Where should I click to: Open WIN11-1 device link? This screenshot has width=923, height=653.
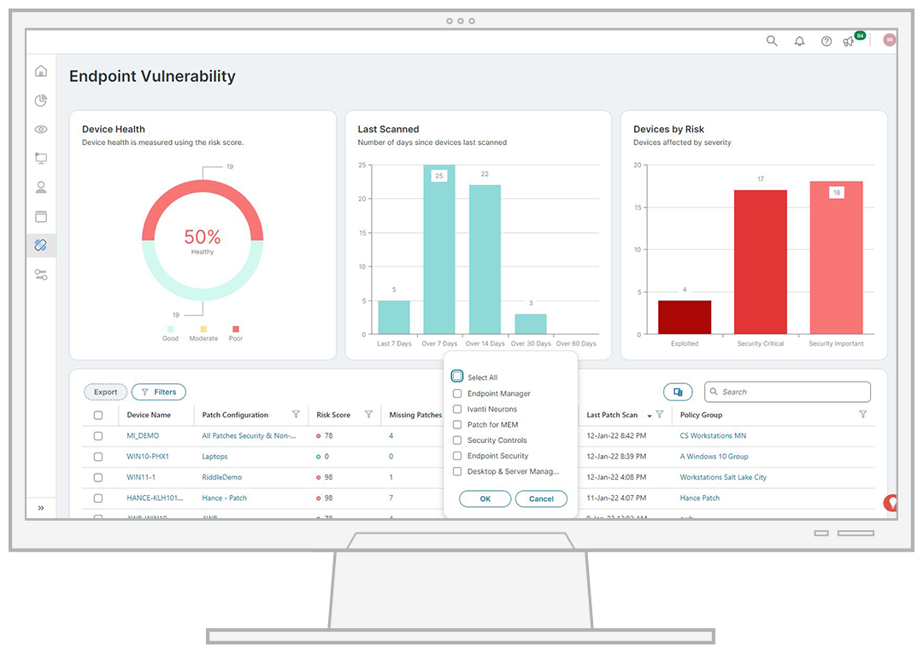(141, 477)
